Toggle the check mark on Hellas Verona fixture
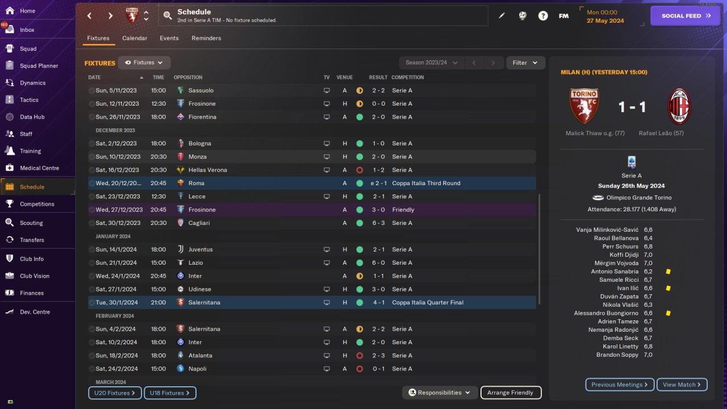The height and width of the screenshot is (409, 727). pyautogui.click(x=91, y=170)
